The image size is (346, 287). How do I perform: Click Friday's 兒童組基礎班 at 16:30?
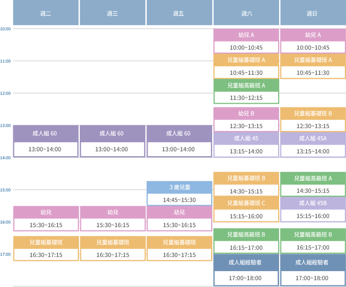[x=179, y=248]
